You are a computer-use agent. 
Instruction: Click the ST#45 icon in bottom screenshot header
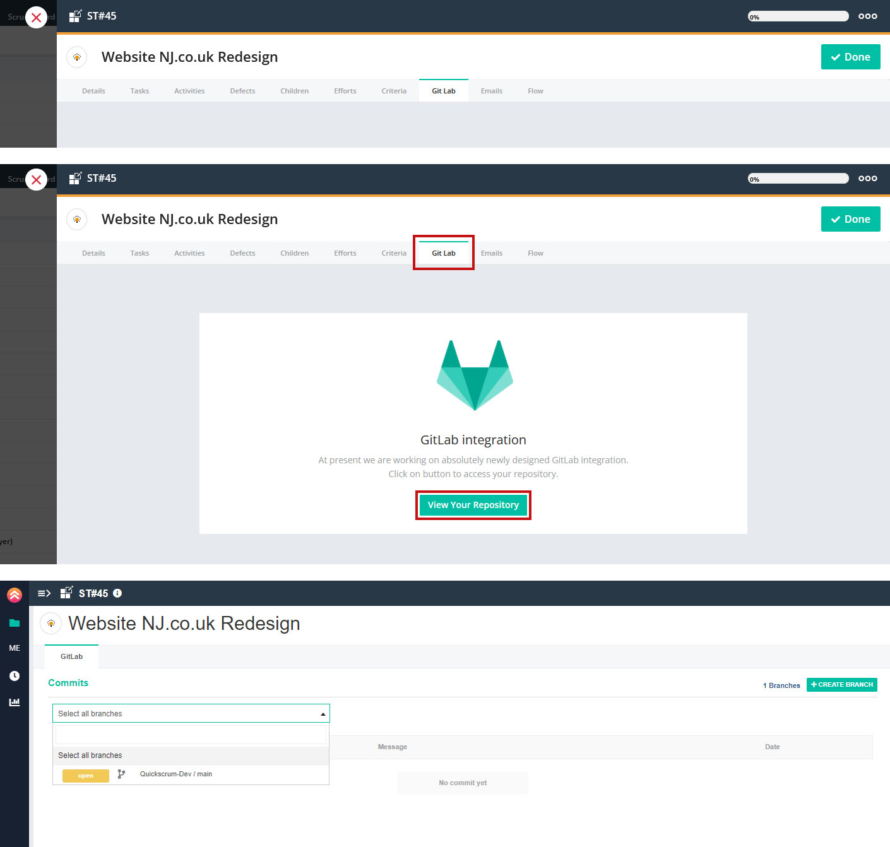click(66, 593)
